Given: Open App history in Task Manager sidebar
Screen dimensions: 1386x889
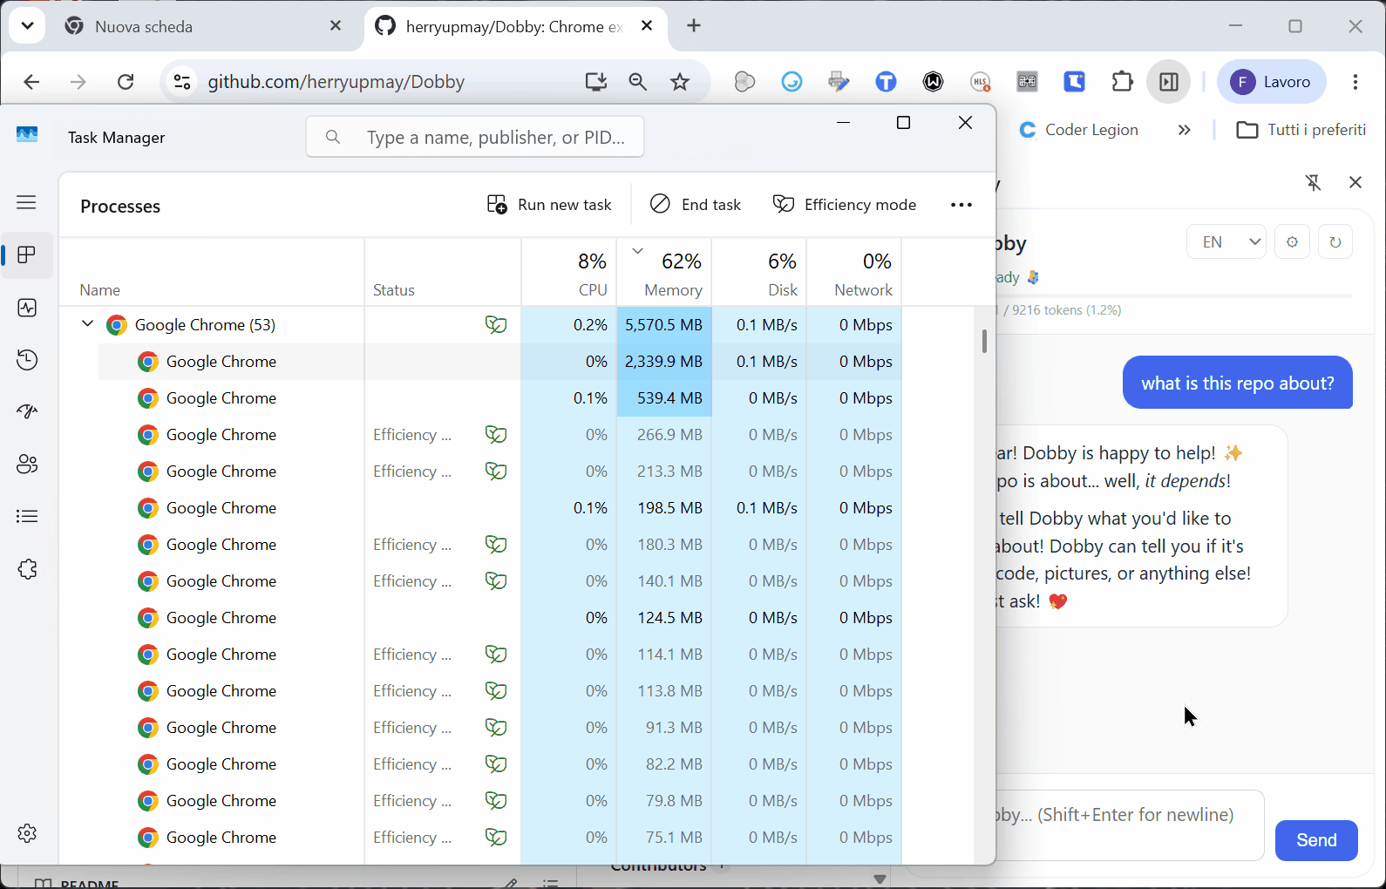Looking at the screenshot, I should 27,360.
